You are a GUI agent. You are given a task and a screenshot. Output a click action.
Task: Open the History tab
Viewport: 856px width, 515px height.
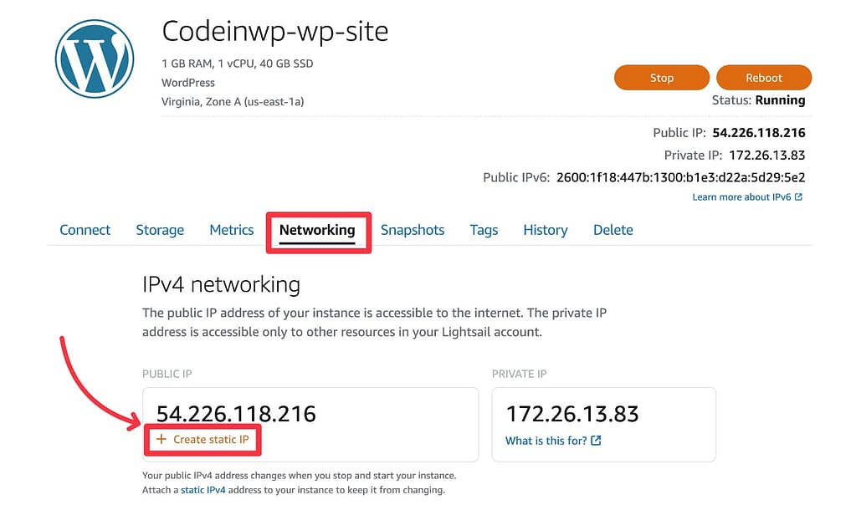coord(545,230)
